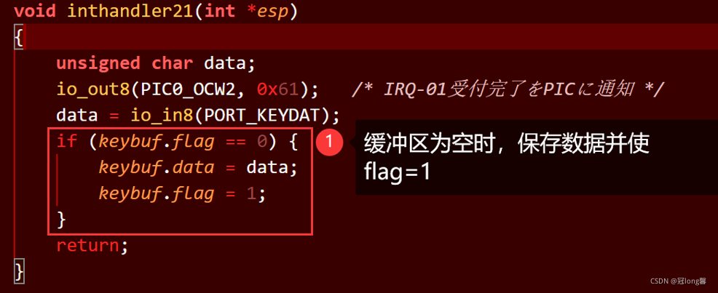The image size is (718, 293).
Task: Click the keybuf.data assignment line
Action: (198, 168)
